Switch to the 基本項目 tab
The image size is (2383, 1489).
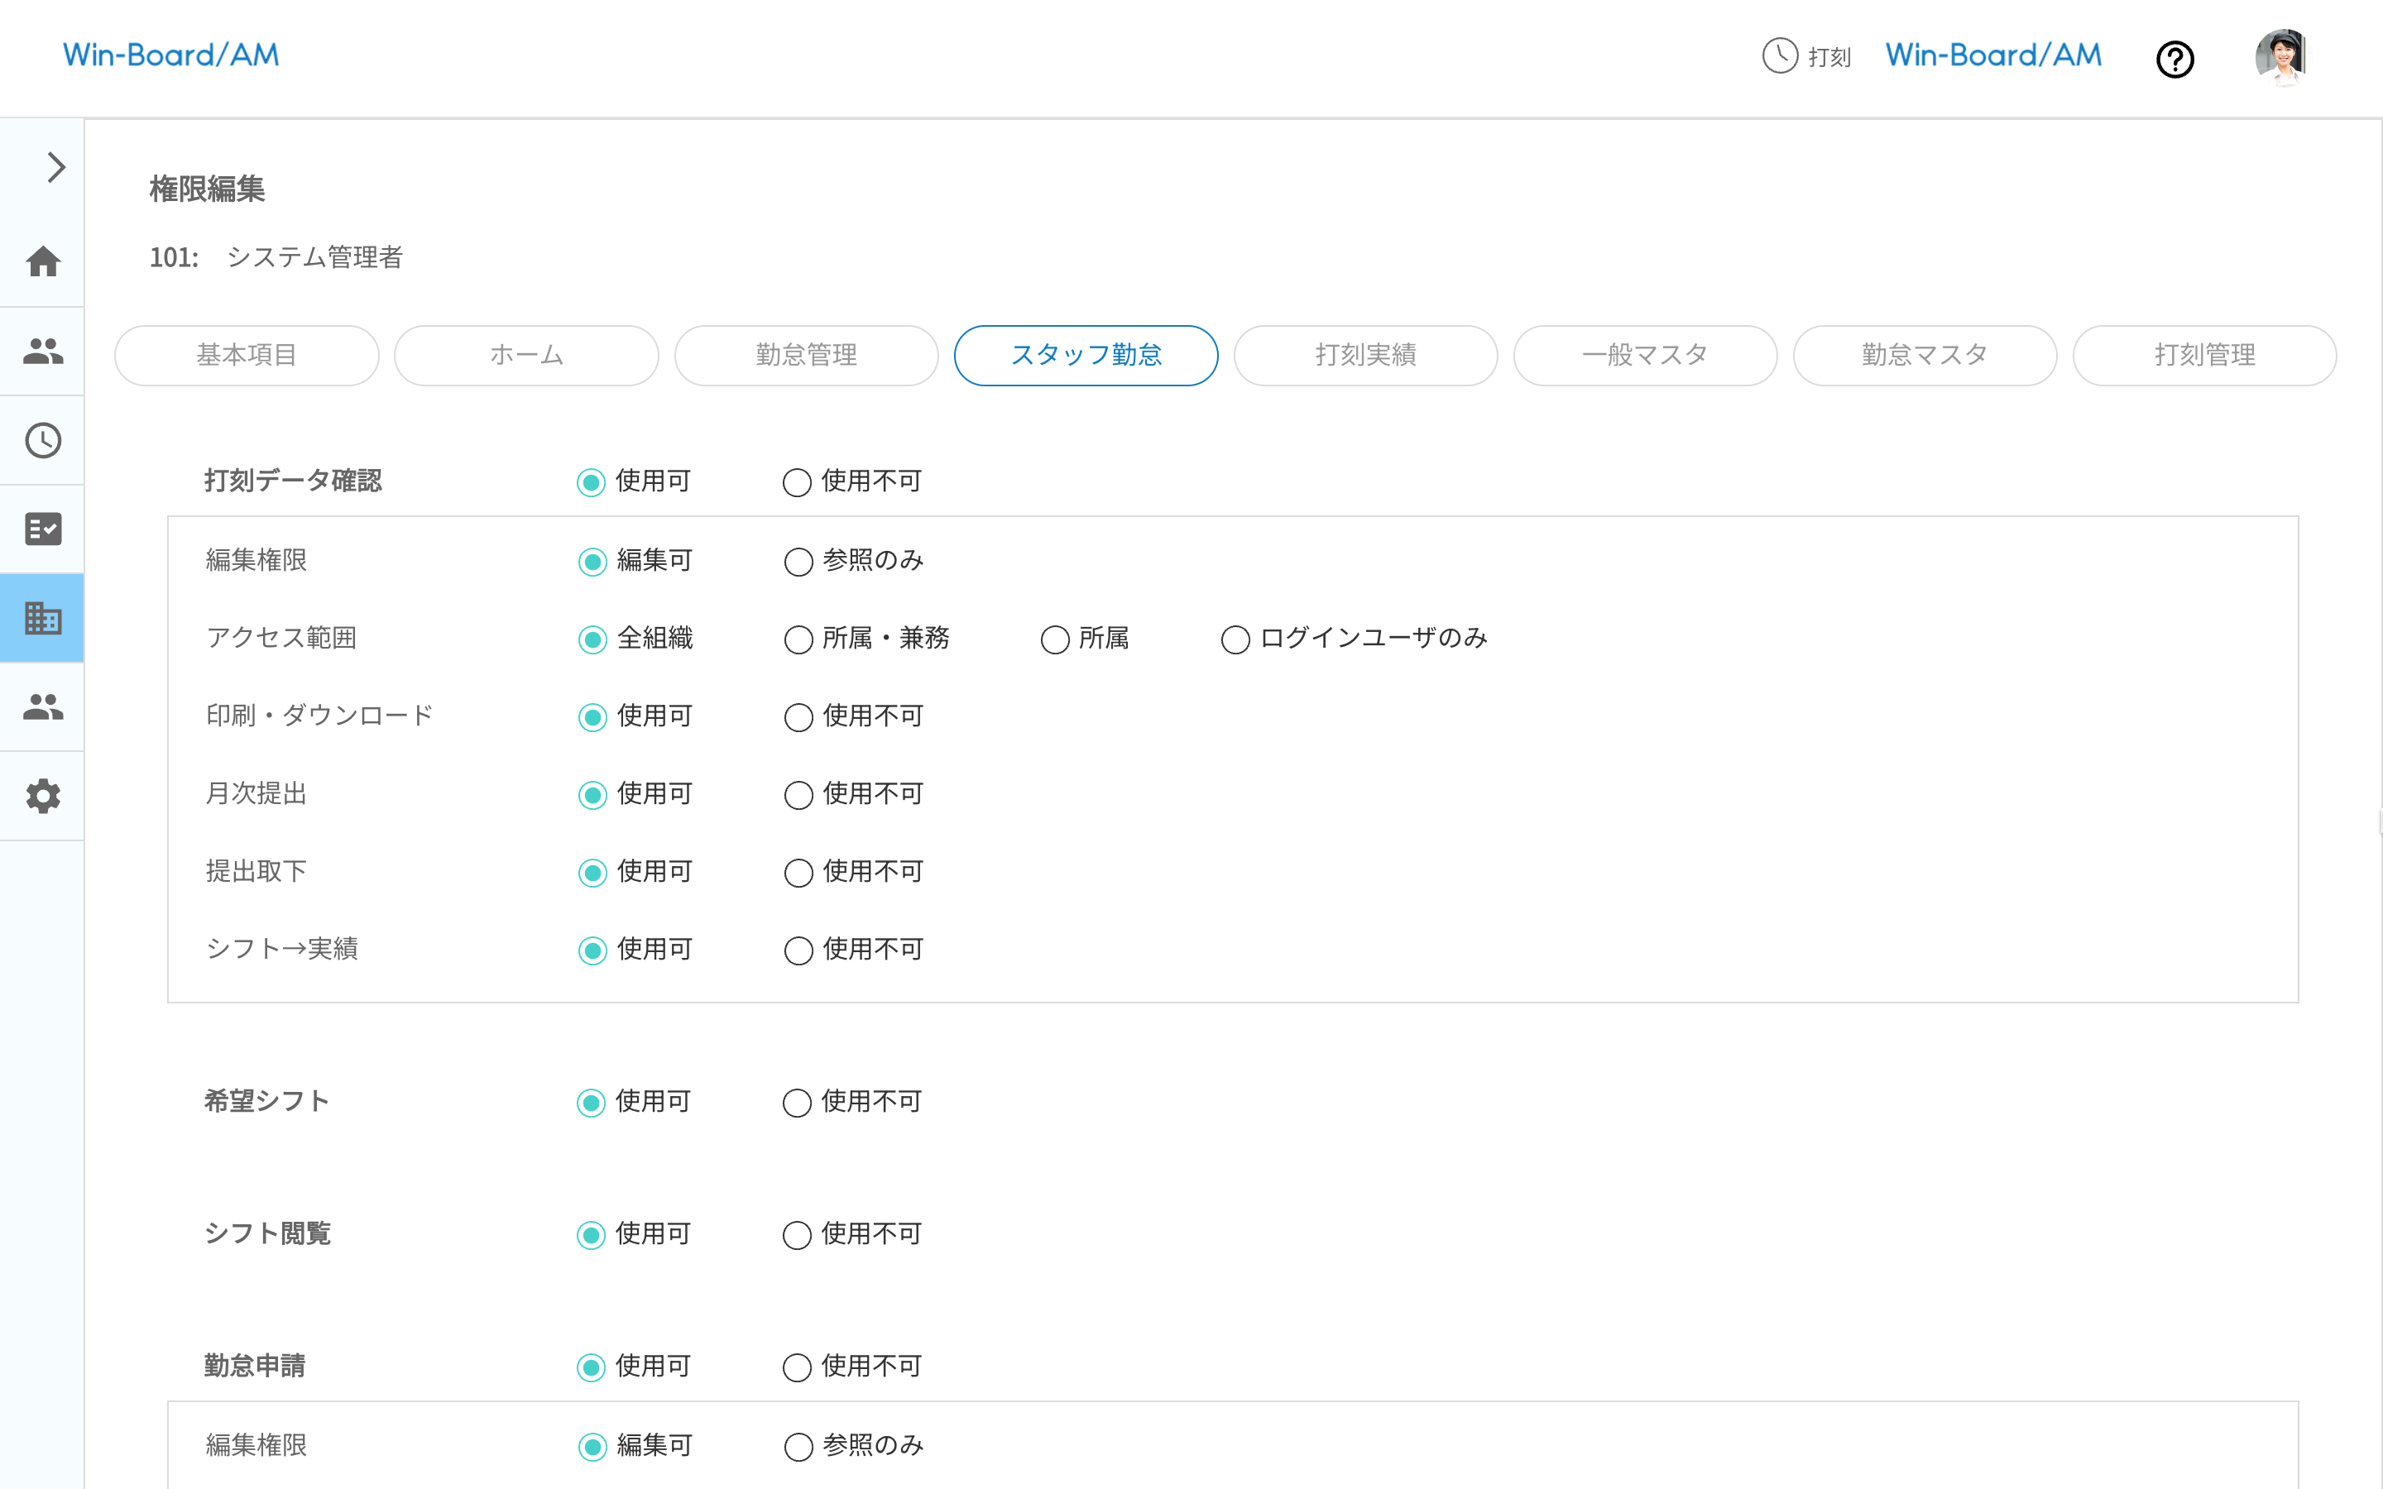(247, 356)
